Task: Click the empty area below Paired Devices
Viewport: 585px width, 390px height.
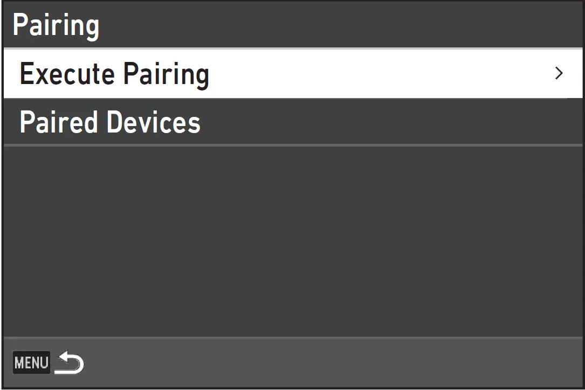Action: tap(292, 240)
